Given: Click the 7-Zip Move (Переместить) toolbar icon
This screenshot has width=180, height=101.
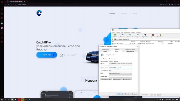Looking at the screenshot, I should pyautogui.click(x=145, y=35).
